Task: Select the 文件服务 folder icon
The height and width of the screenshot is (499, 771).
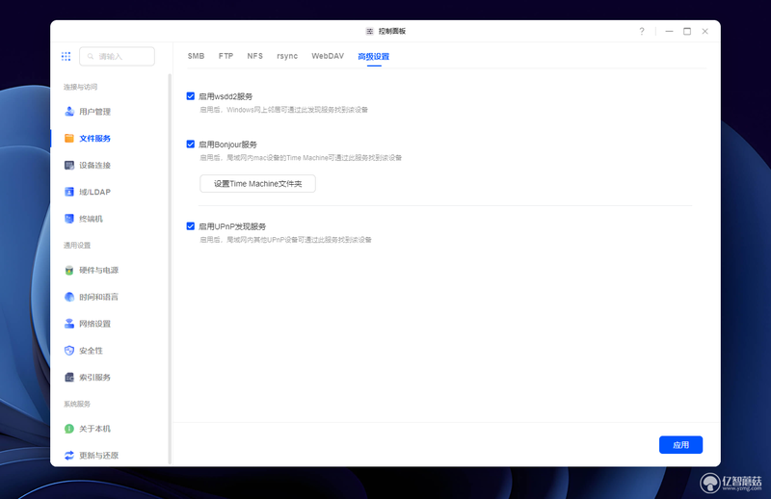Action: pos(69,138)
